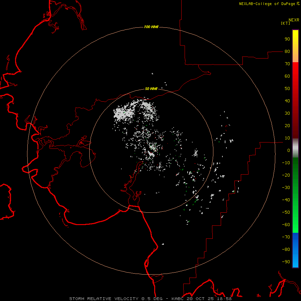Click the "KABC" radar site identifier
Viewport: 301px width, 301px height.
(x=178, y=299)
